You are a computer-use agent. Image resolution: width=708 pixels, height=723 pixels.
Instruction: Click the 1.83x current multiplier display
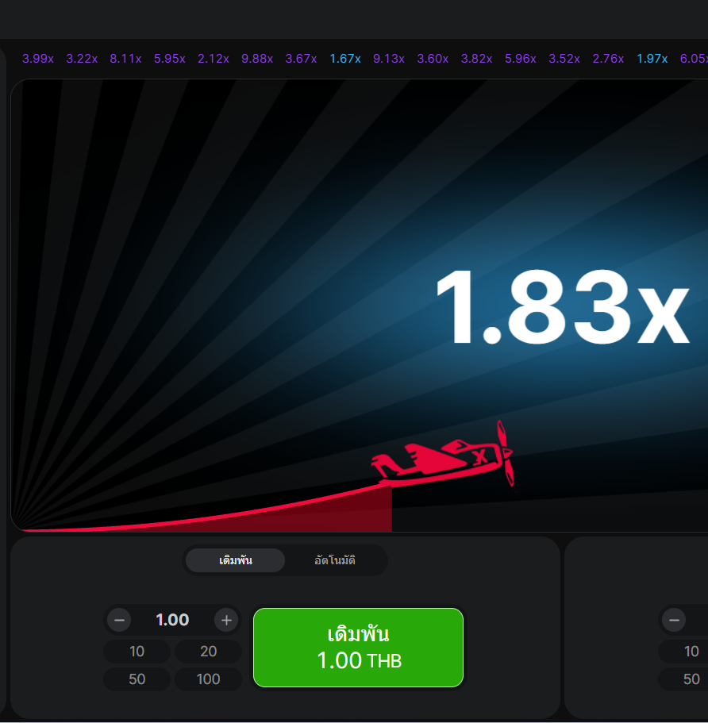click(x=563, y=306)
